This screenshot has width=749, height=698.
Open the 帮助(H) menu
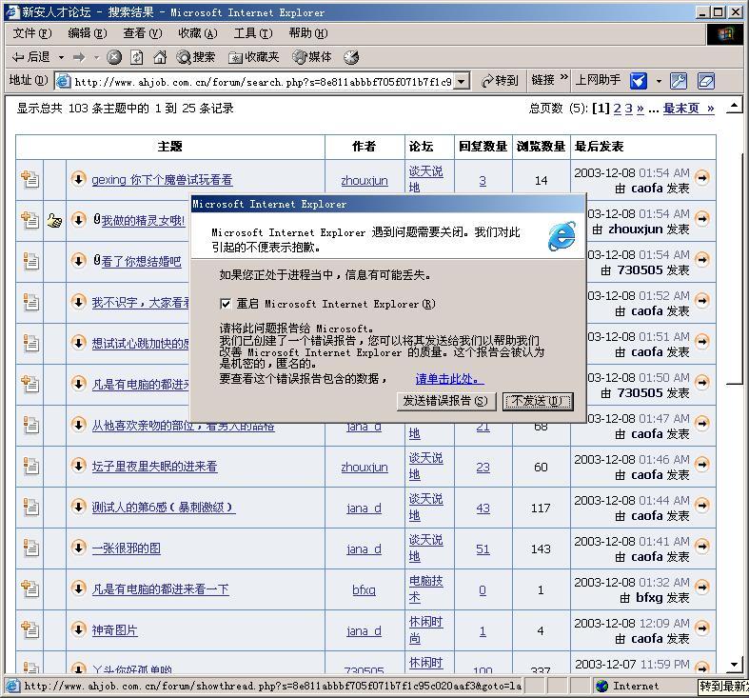coord(308,33)
